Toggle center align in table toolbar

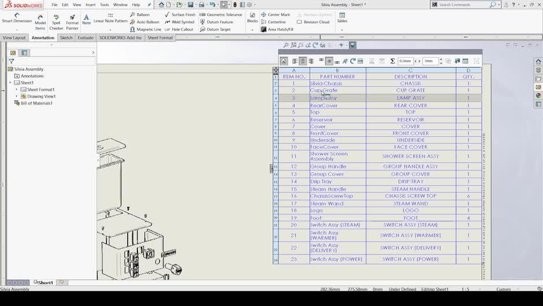303,61
